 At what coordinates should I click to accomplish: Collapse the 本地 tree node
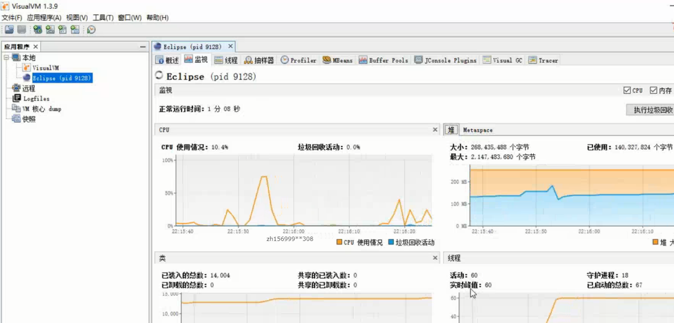click(x=6, y=58)
